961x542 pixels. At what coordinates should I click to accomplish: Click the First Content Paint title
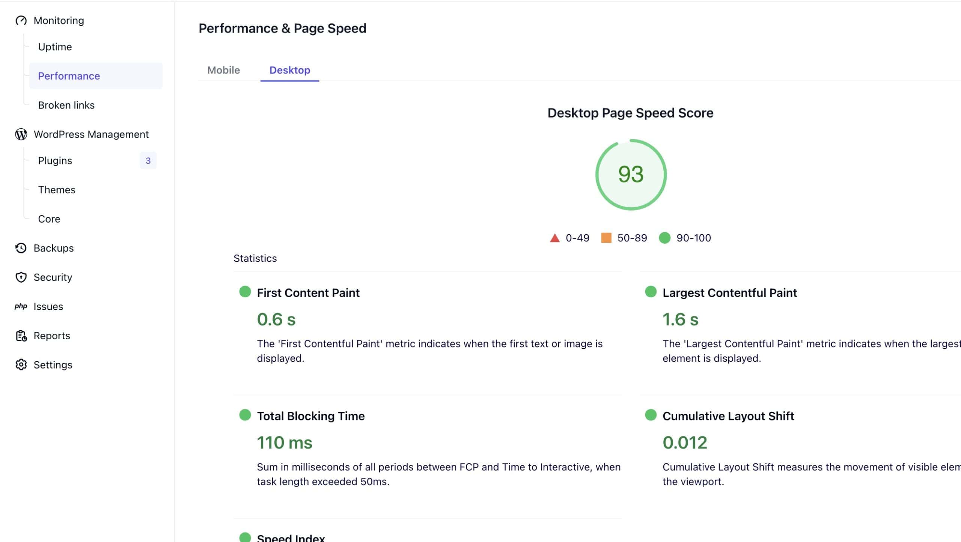tap(308, 293)
